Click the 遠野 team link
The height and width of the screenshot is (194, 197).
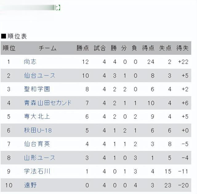[30, 185]
